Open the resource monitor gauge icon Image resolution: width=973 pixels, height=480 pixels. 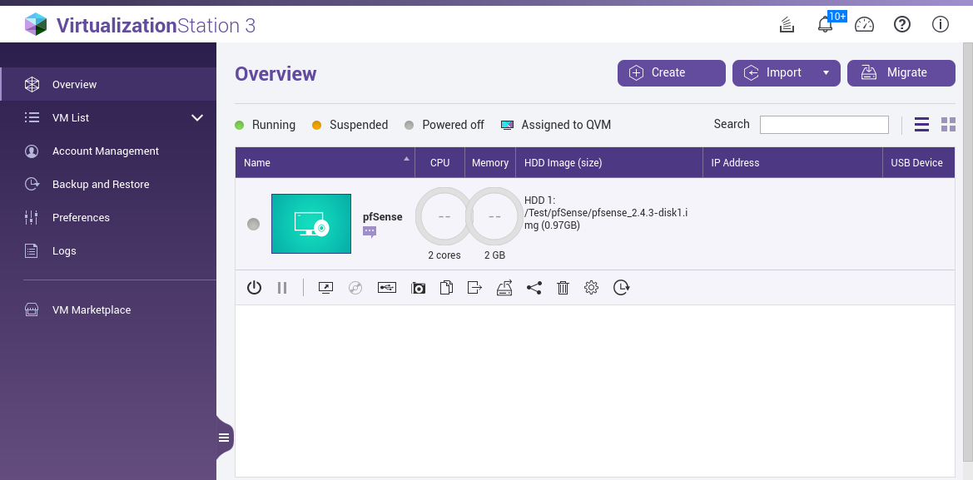coord(864,25)
